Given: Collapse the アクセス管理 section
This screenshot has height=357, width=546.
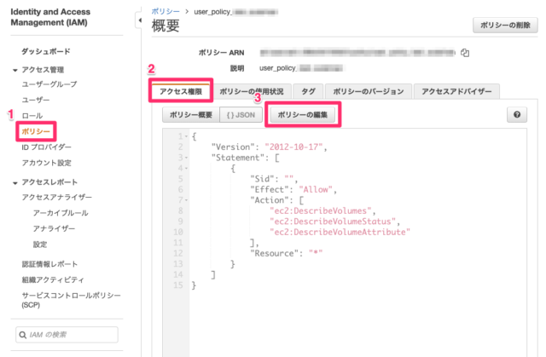Looking at the screenshot, I should 15,70.
